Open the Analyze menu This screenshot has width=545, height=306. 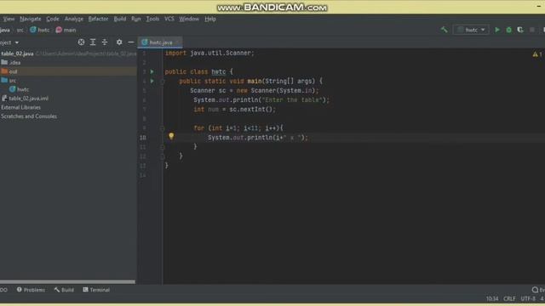74,19
